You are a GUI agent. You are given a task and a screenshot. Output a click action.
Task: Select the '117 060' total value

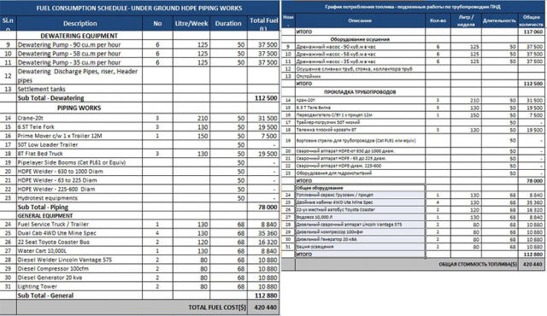[x=532, y=32]
